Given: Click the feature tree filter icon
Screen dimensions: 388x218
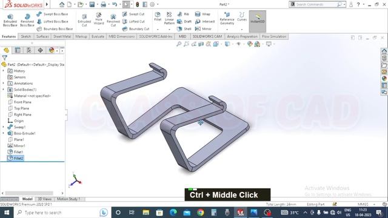Looking at the screenshot, I should coord(4,58).
